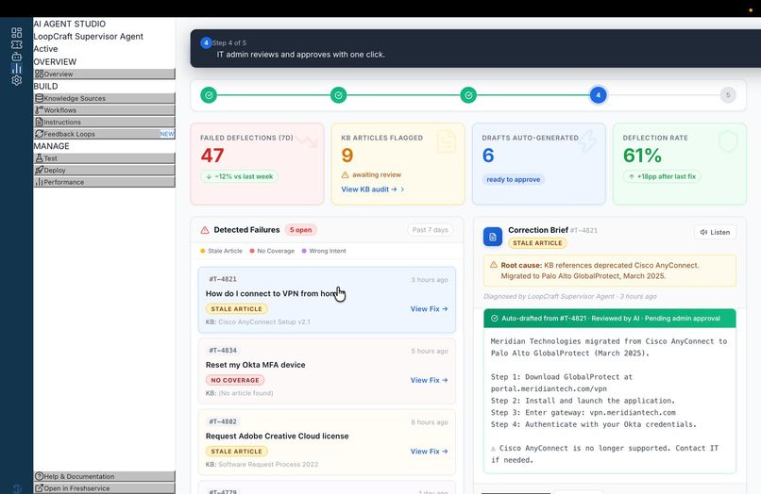
Task: Filter by No Coverage legend item
Action: [x=272, y=251]
